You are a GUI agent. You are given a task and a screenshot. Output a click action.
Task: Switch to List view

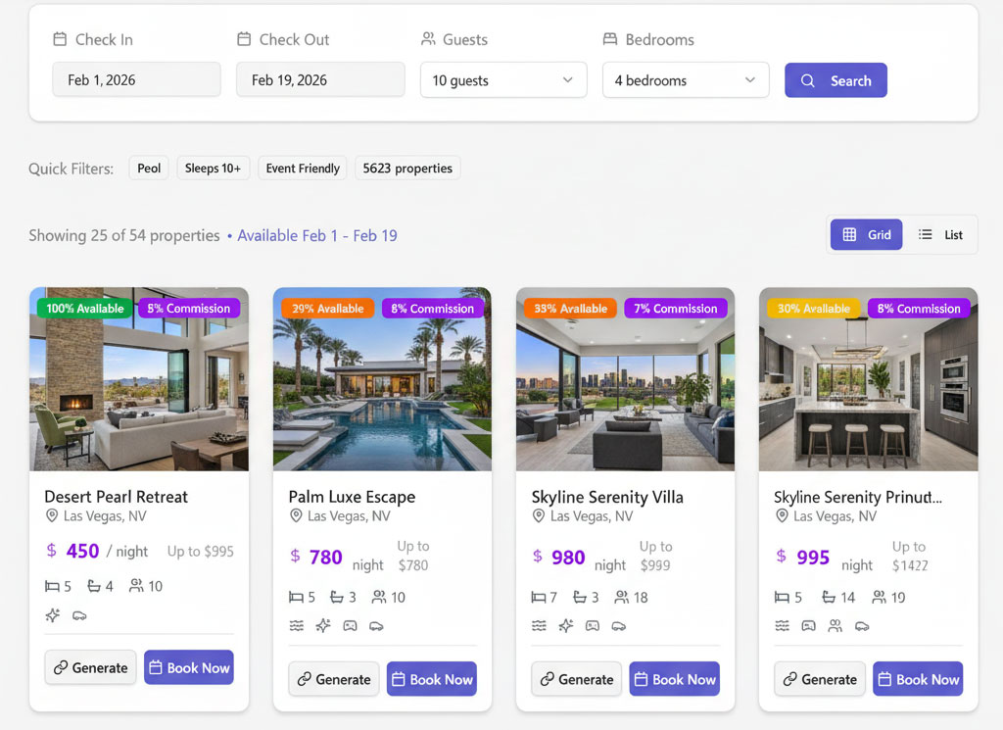(939, 234)
